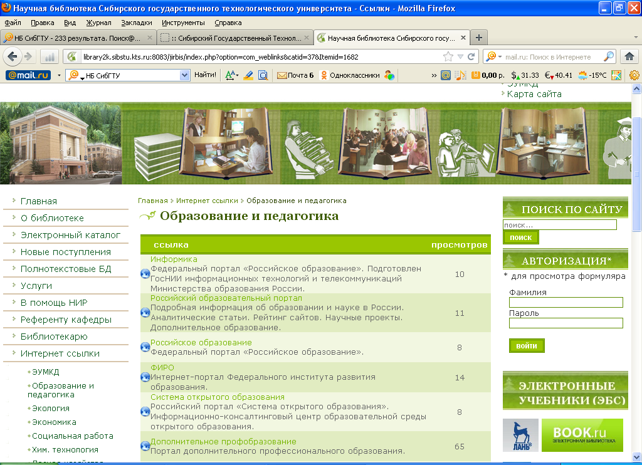Open the Вид menu
The image size is (642, 465).
tap(70, 23)
